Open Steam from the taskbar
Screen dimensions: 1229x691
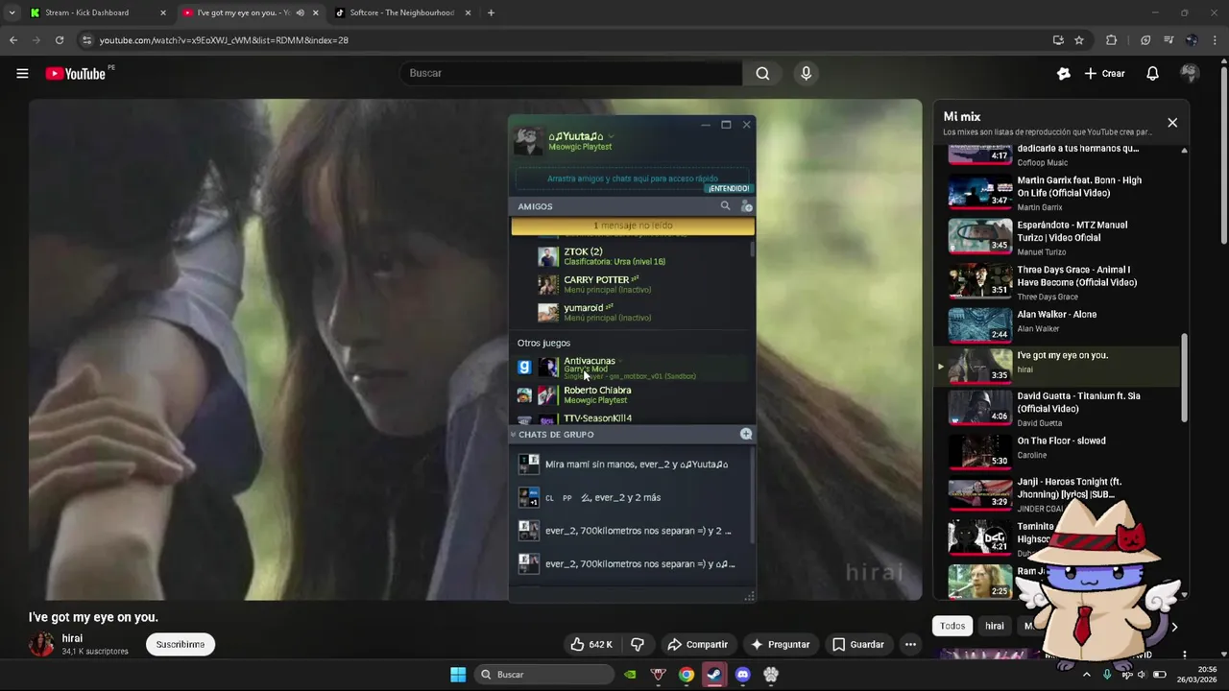[x=714, y=675]
